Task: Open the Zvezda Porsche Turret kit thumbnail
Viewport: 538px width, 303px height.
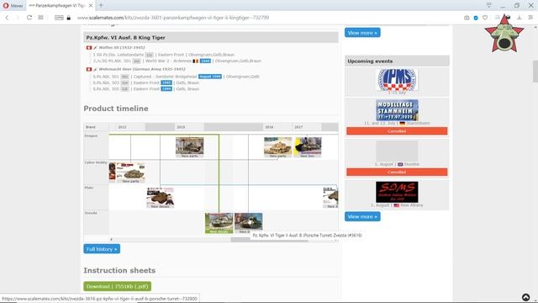Action: (249, 223)
